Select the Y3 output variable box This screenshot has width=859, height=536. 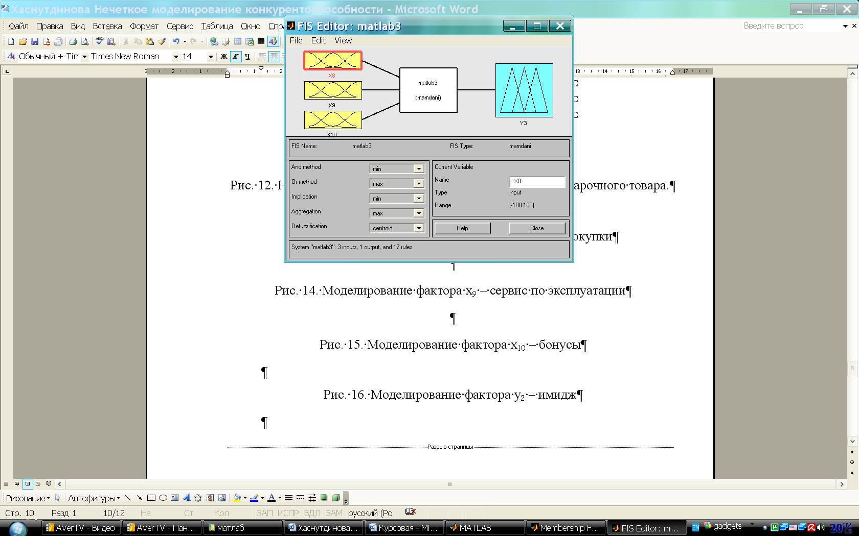point(524,90)
